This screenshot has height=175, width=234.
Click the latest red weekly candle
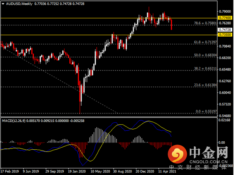[x=171, y=24]
